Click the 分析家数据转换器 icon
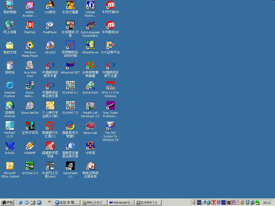The height and width of the screenshot is (206, 275). [x=90, y=65]
